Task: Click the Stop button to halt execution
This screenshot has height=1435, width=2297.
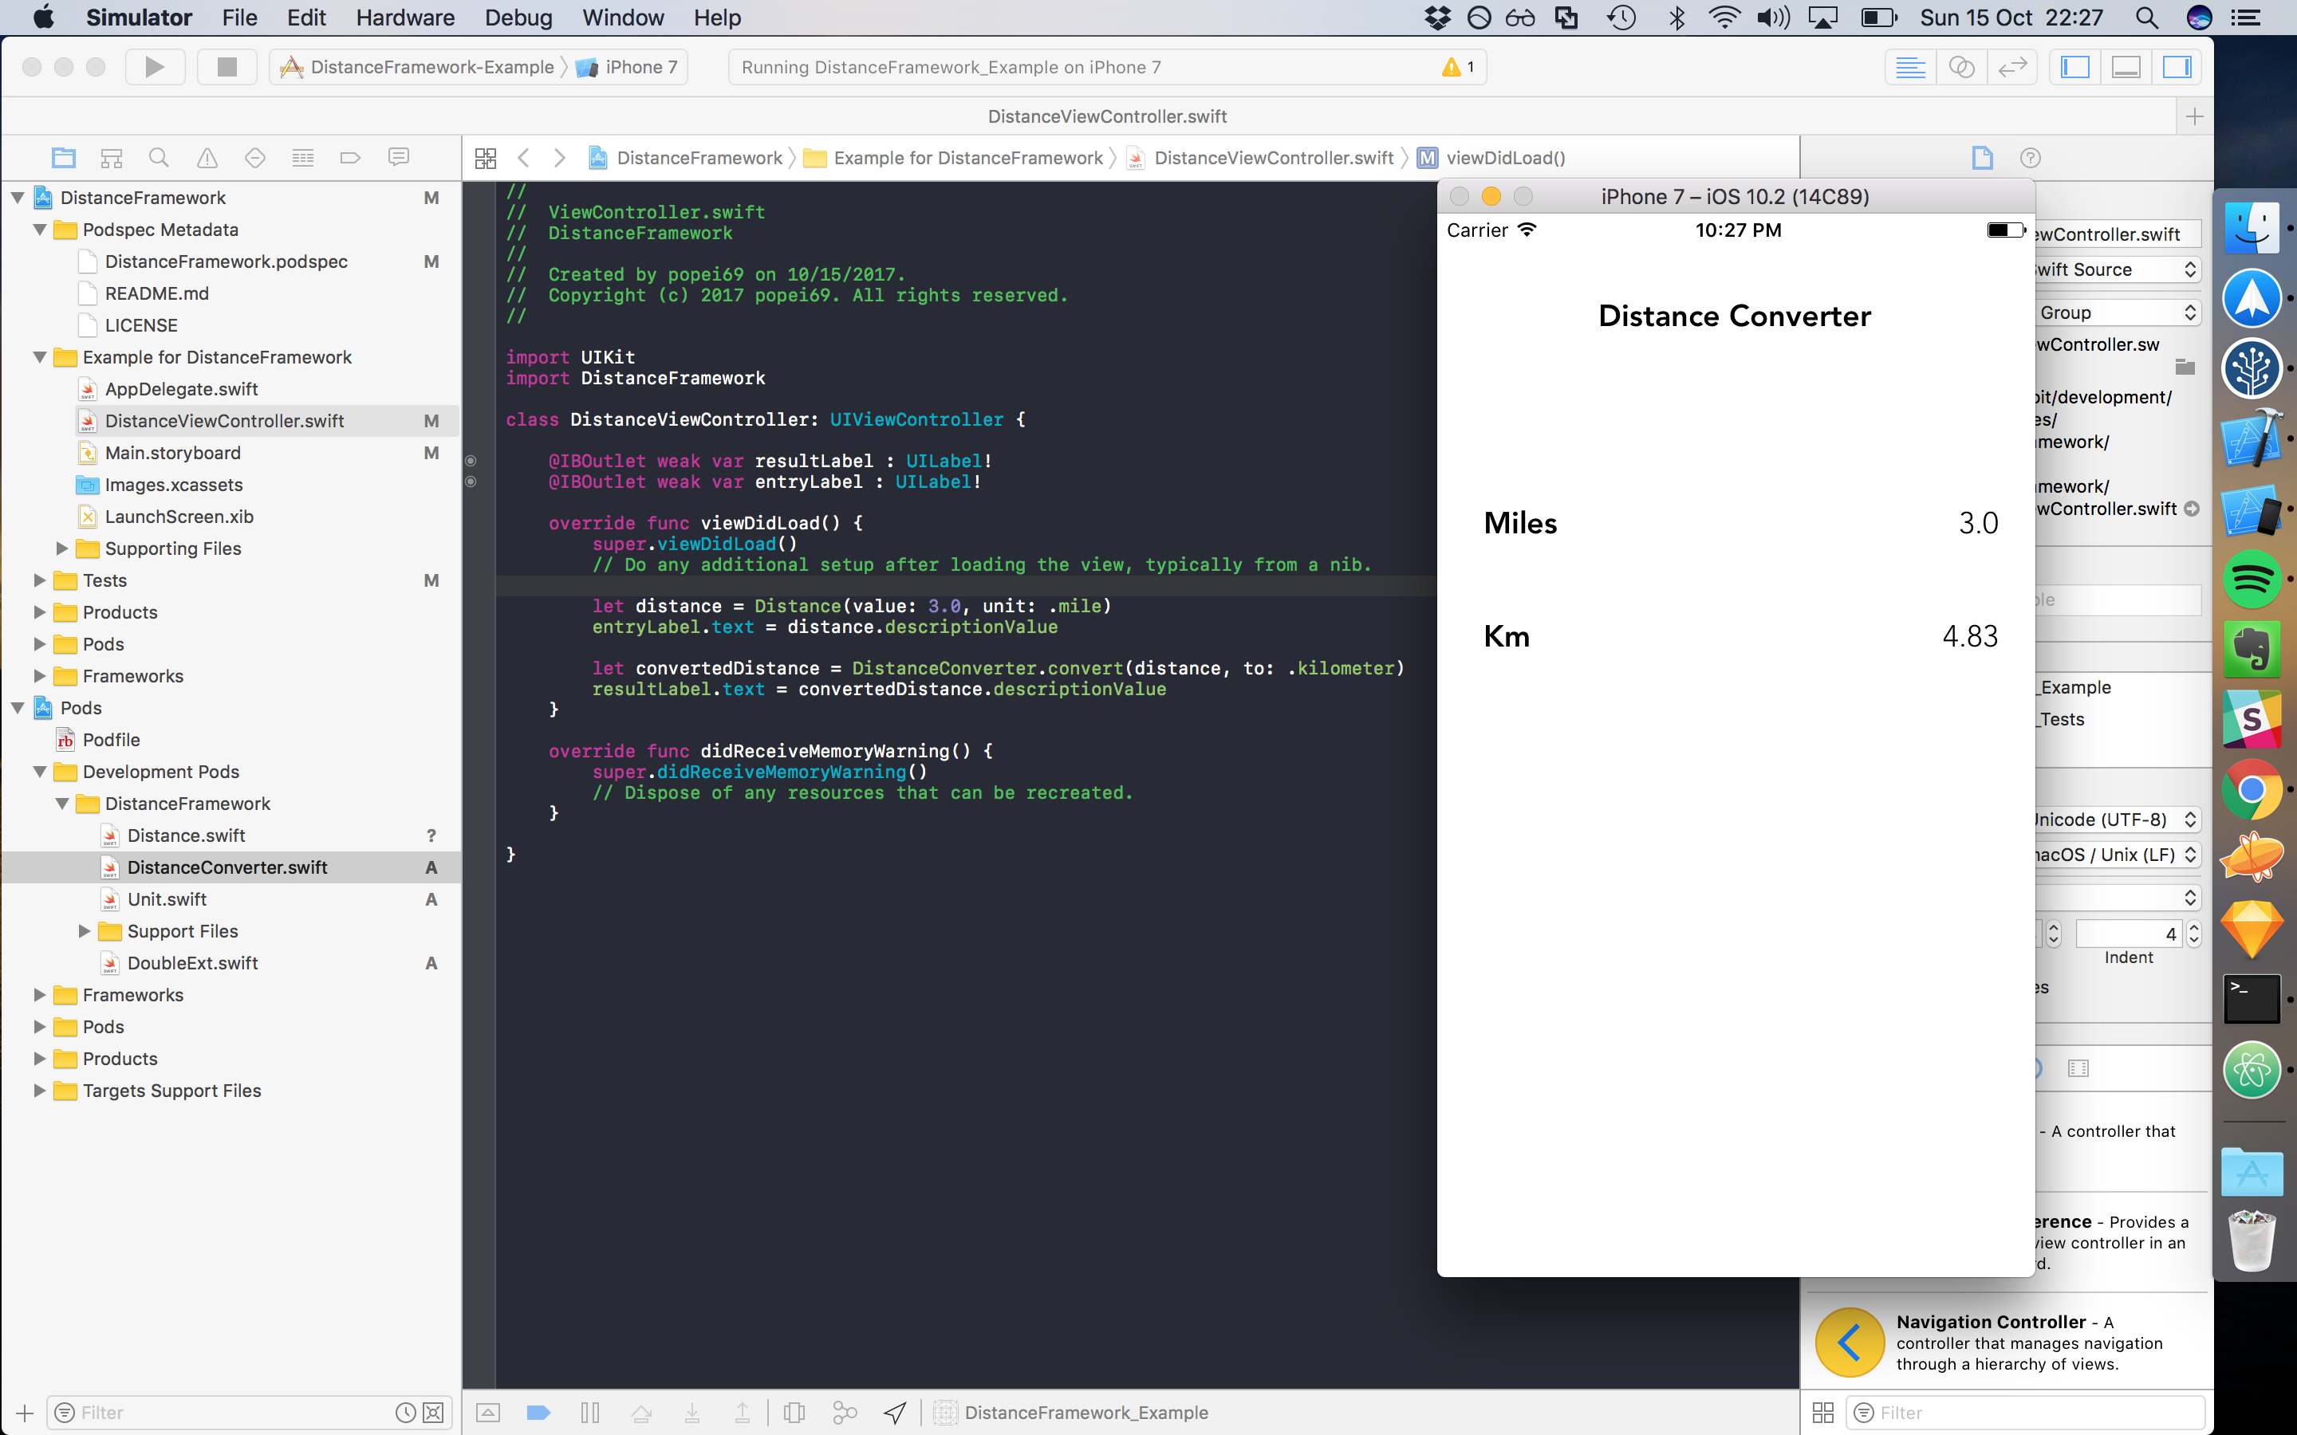Action: tap(227, 66)
